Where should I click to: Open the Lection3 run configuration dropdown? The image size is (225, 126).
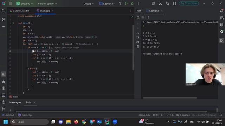pos(107,3)
